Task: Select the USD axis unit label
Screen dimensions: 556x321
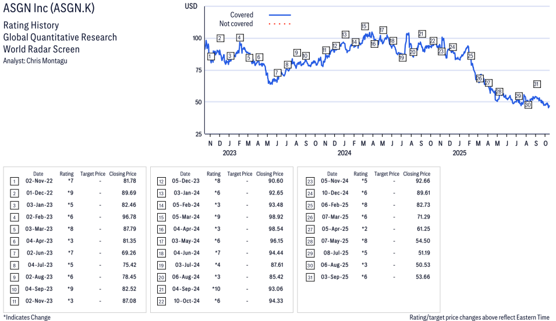Action: (191, 6)
